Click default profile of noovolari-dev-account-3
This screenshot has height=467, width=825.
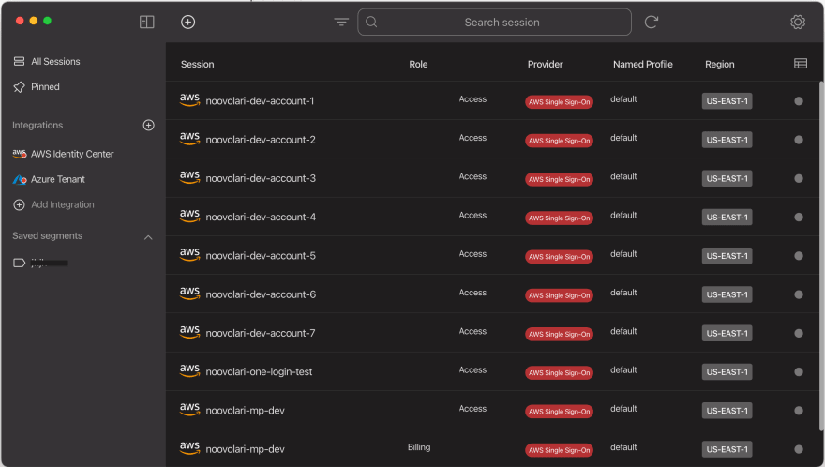[623, 176]
